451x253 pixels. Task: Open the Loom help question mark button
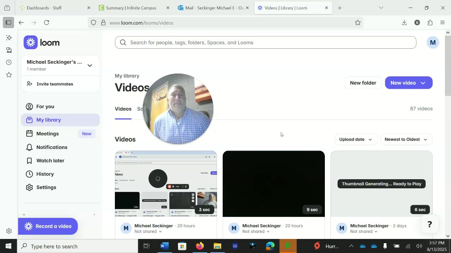[x=430, y=225]
